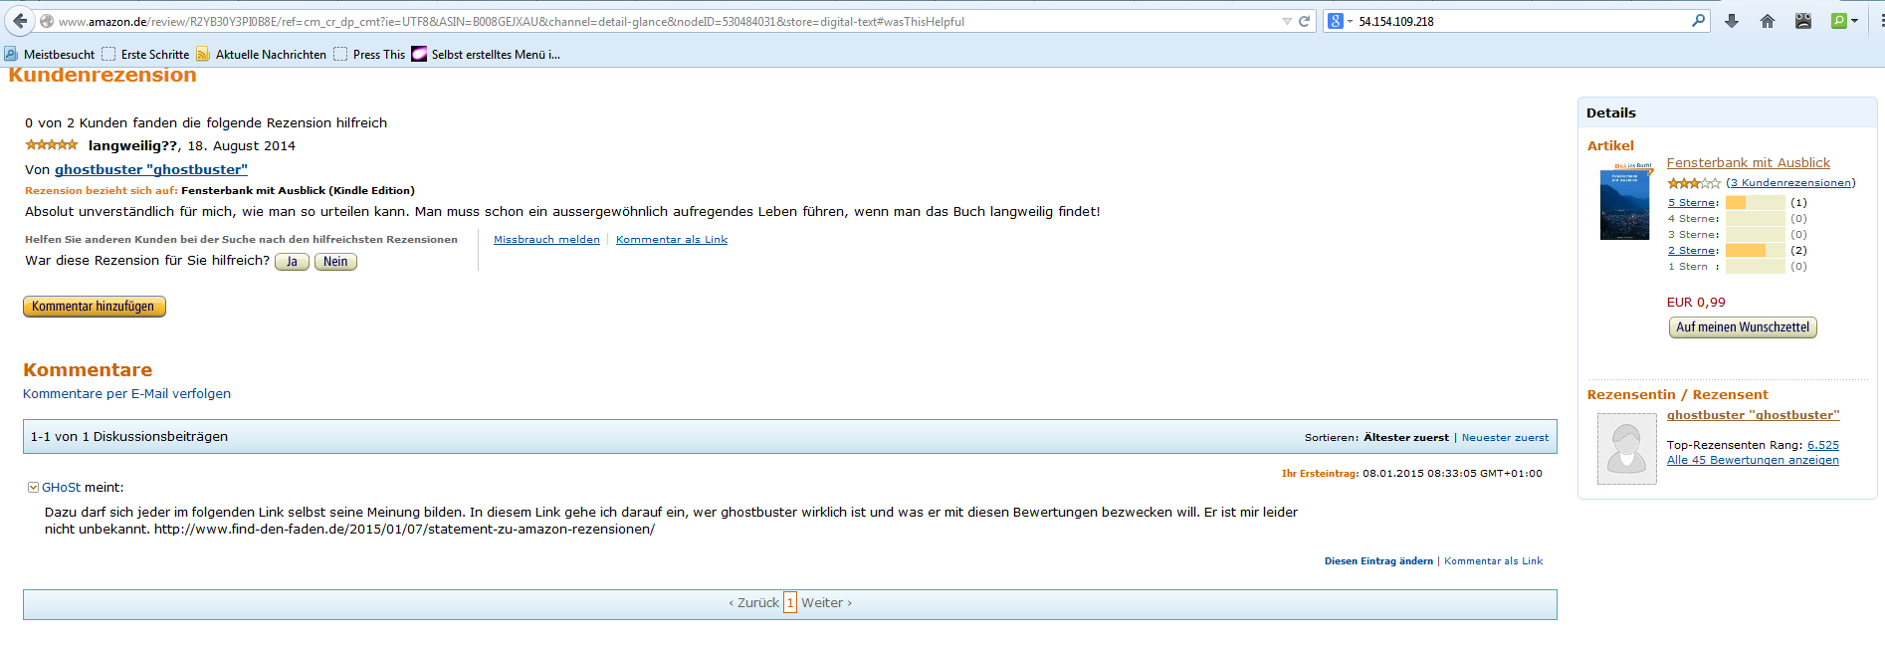Click the sad face add-on icon
This screenshot has height=649, width=1885.
pos(1803,21)
